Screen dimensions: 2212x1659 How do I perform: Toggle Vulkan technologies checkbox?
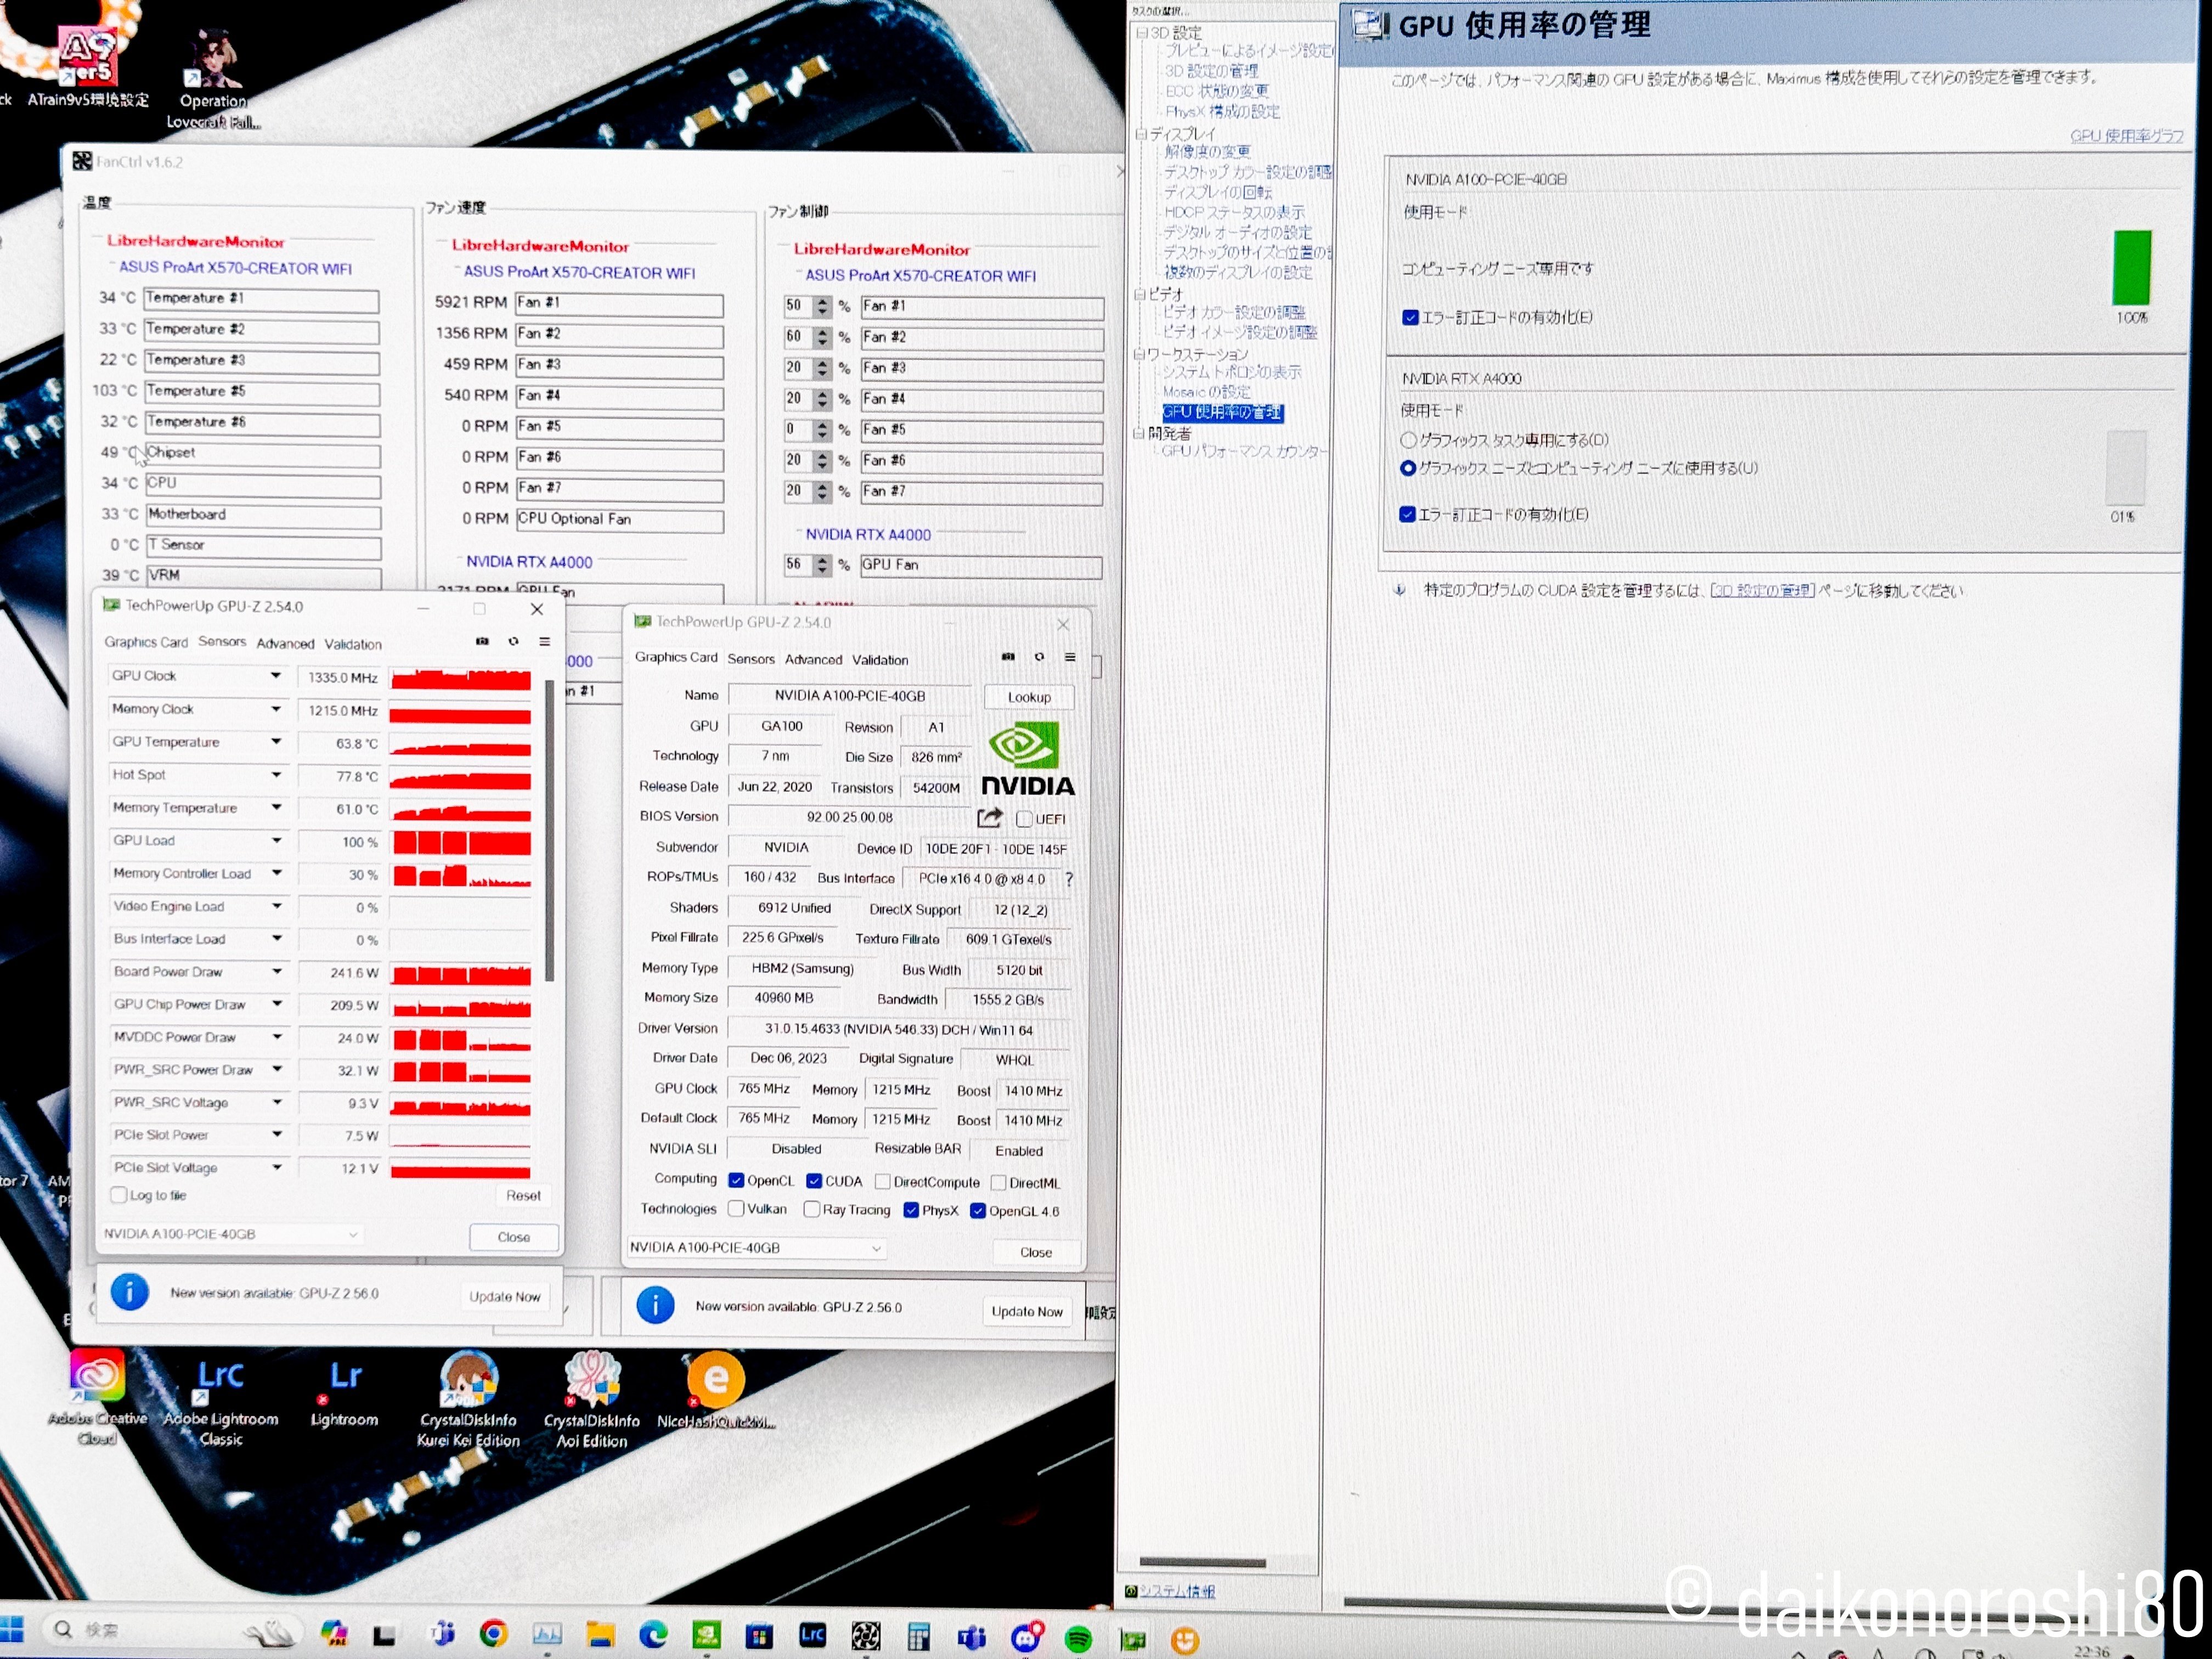tap(736, 1209)
